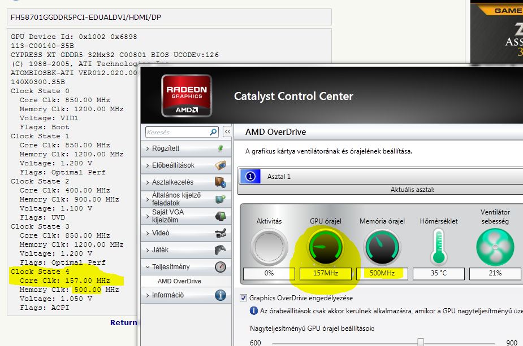Click the Core Clk: 157.00 MHz line

pos(64,281)
